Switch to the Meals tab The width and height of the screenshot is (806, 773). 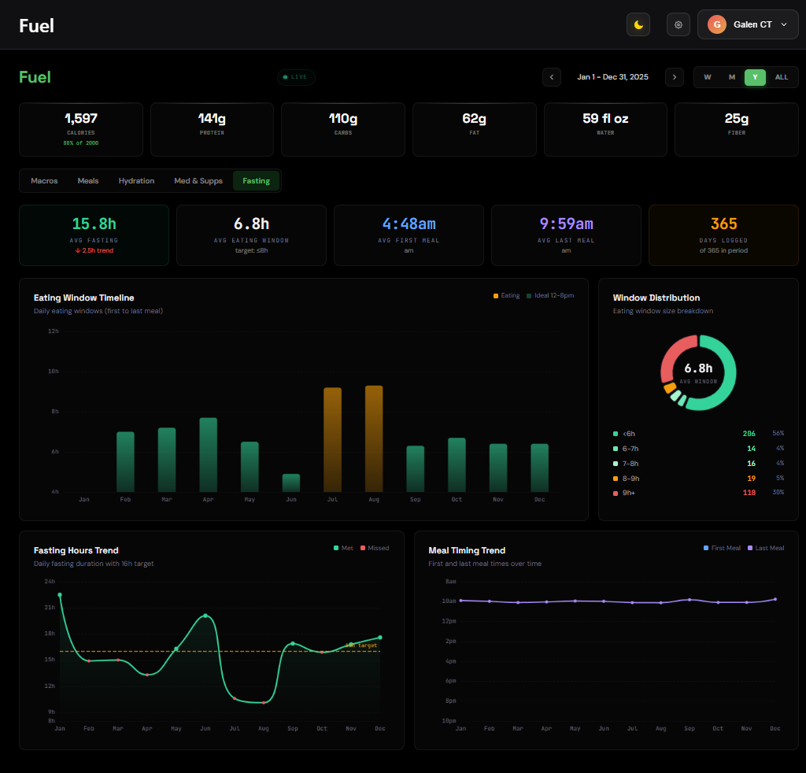point(88,181)
